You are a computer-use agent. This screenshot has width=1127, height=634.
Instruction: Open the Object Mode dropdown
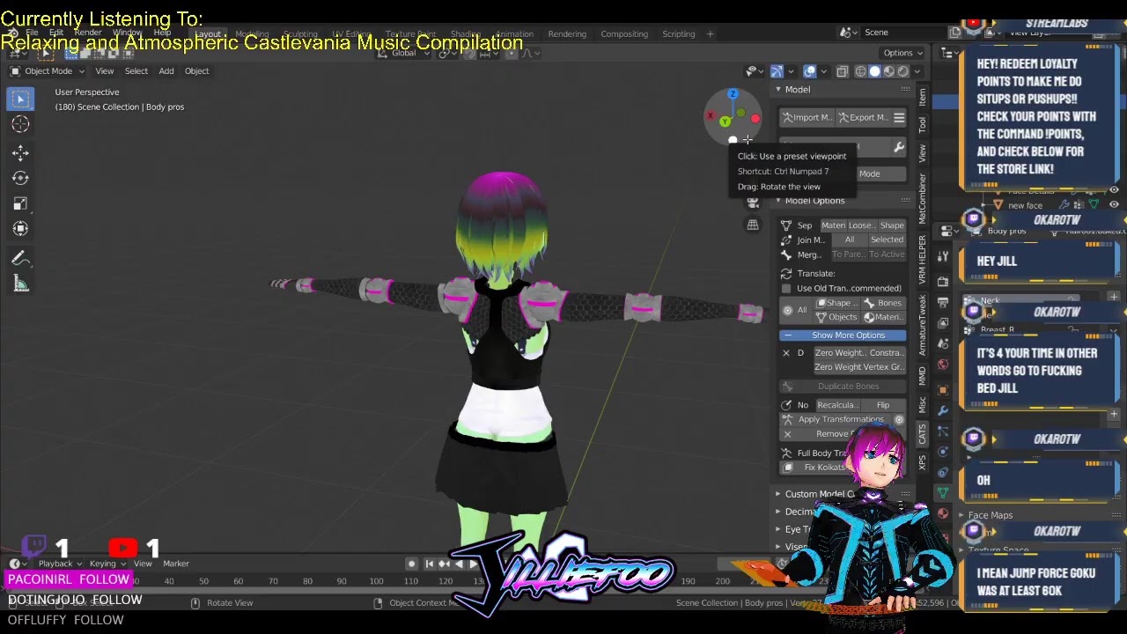pos(48,71)
